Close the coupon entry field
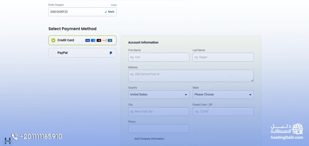The image size is (309, 146). pos(114,5)
